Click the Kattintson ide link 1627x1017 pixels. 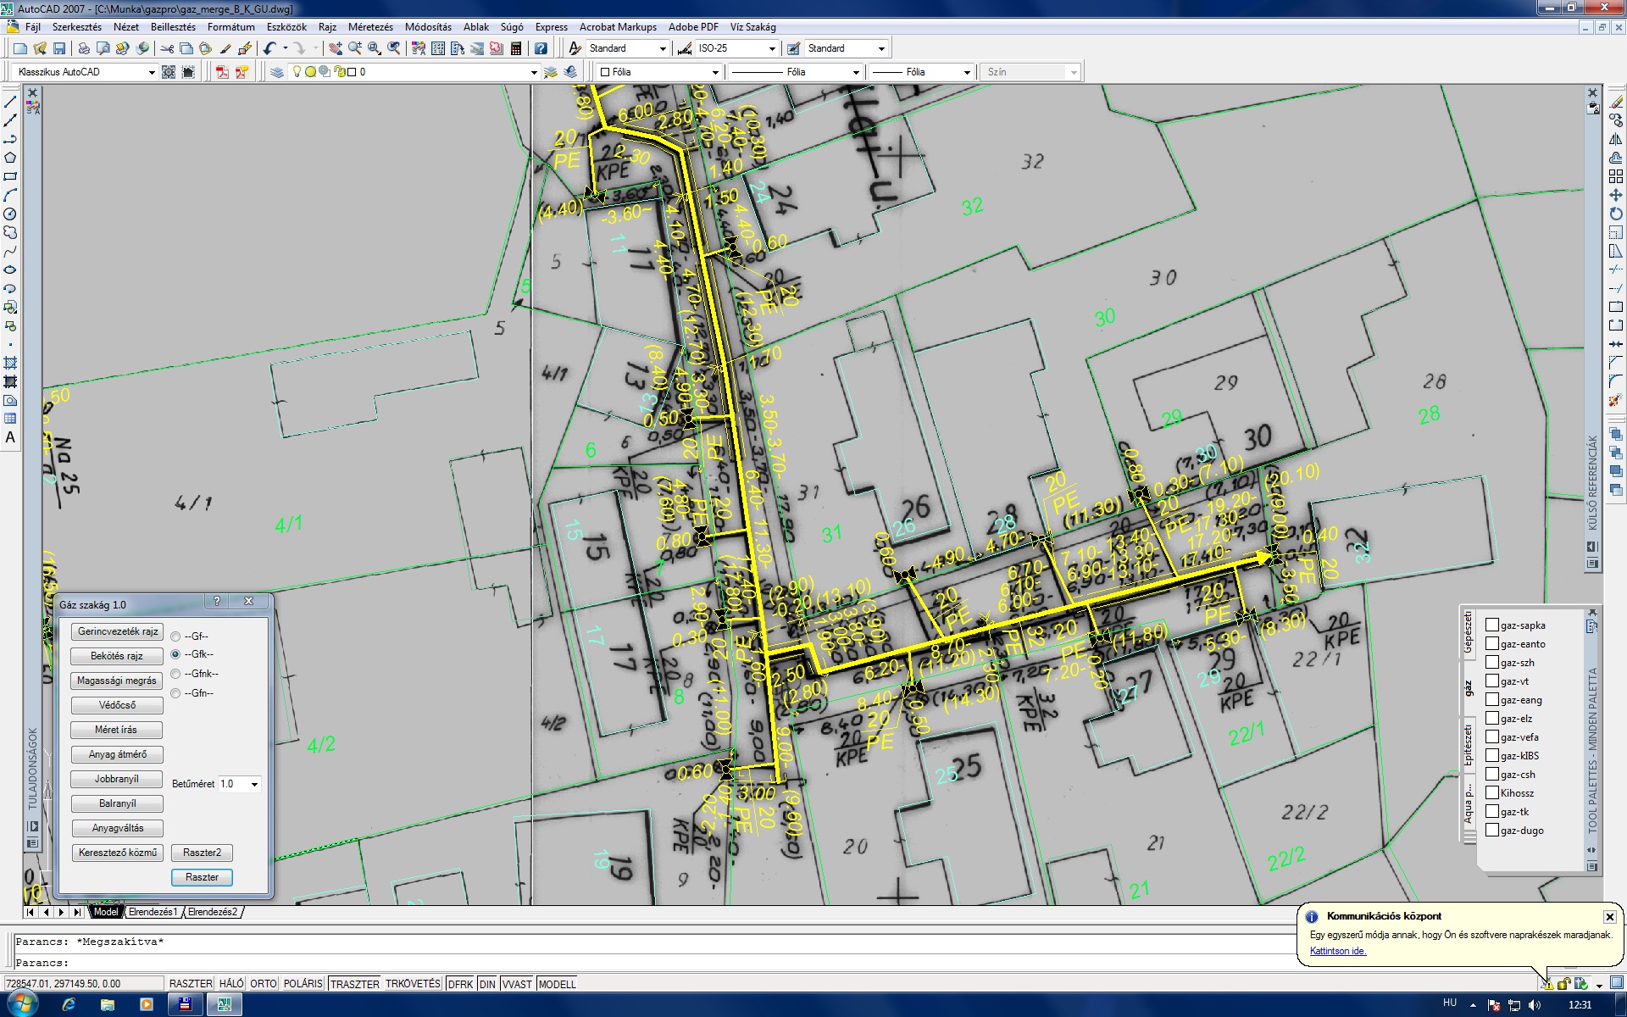(x=1338, y=951)
